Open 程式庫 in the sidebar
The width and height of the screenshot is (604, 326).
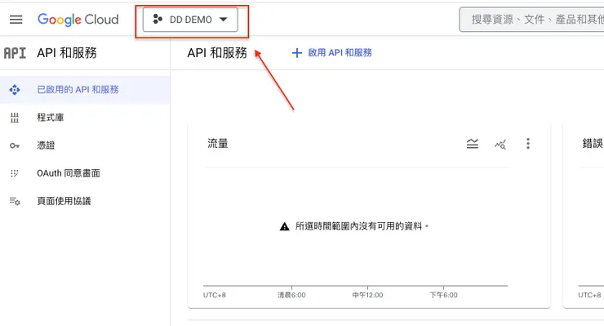pyautogui.click(x=51, y=118)
